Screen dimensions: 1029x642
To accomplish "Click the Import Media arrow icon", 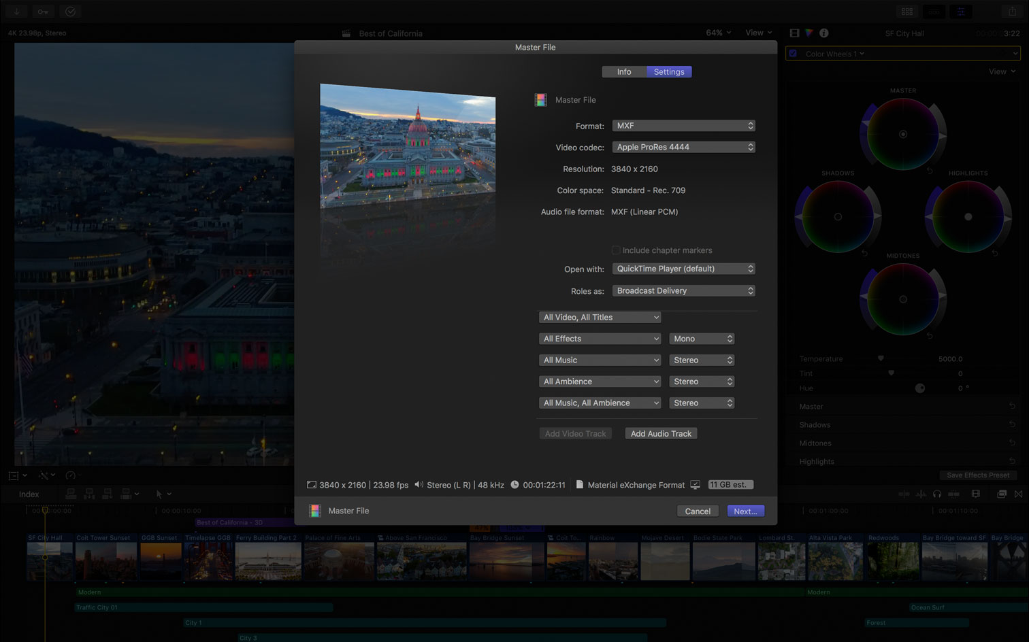I will pos(17,12).
